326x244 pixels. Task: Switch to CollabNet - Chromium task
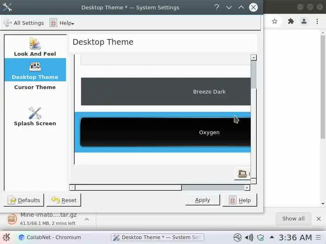pyautogui.click(x=49, y=237)
